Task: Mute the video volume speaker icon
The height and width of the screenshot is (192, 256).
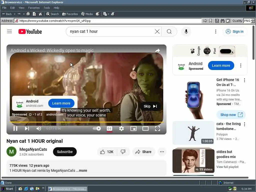Action: coord(39,128)
